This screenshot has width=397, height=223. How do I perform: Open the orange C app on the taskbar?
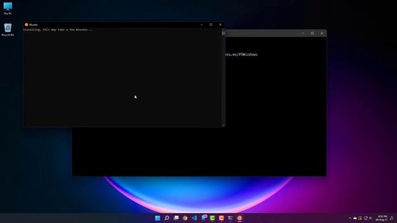tap(221, 218)
